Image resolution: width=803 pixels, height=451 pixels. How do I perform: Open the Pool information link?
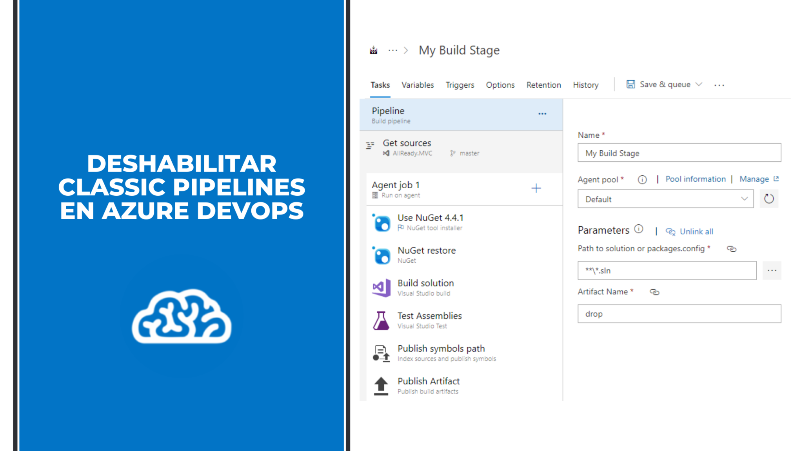[696, 179]
